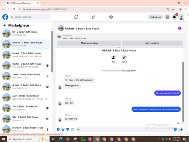Click 'Hi Hrew, is this still available?' message
189x142 pixels.
[x=79, y=80]
